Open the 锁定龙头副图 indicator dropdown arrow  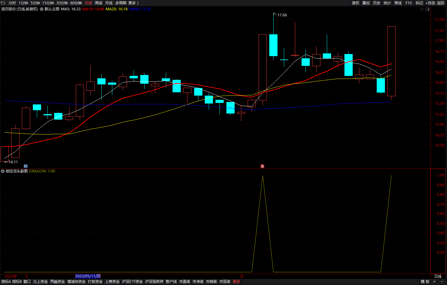point(3,171)
